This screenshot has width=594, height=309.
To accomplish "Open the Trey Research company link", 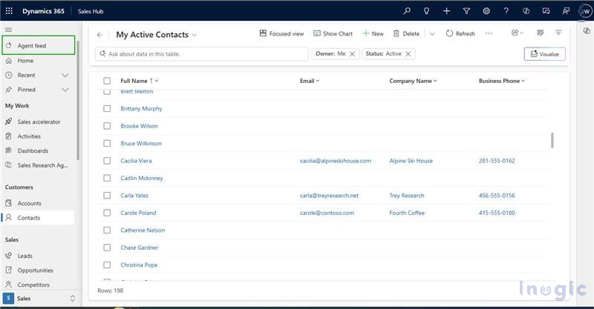I will point(407,196).
